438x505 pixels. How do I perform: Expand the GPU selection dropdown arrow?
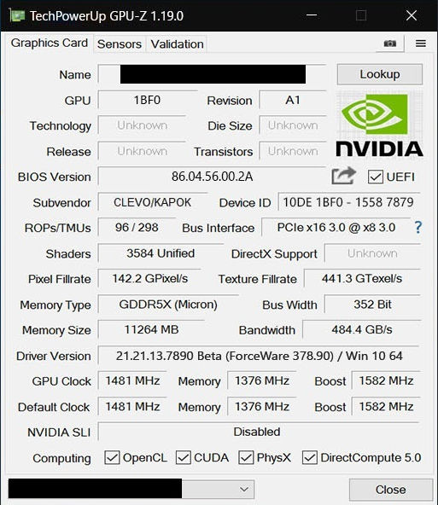coord(244,490)
